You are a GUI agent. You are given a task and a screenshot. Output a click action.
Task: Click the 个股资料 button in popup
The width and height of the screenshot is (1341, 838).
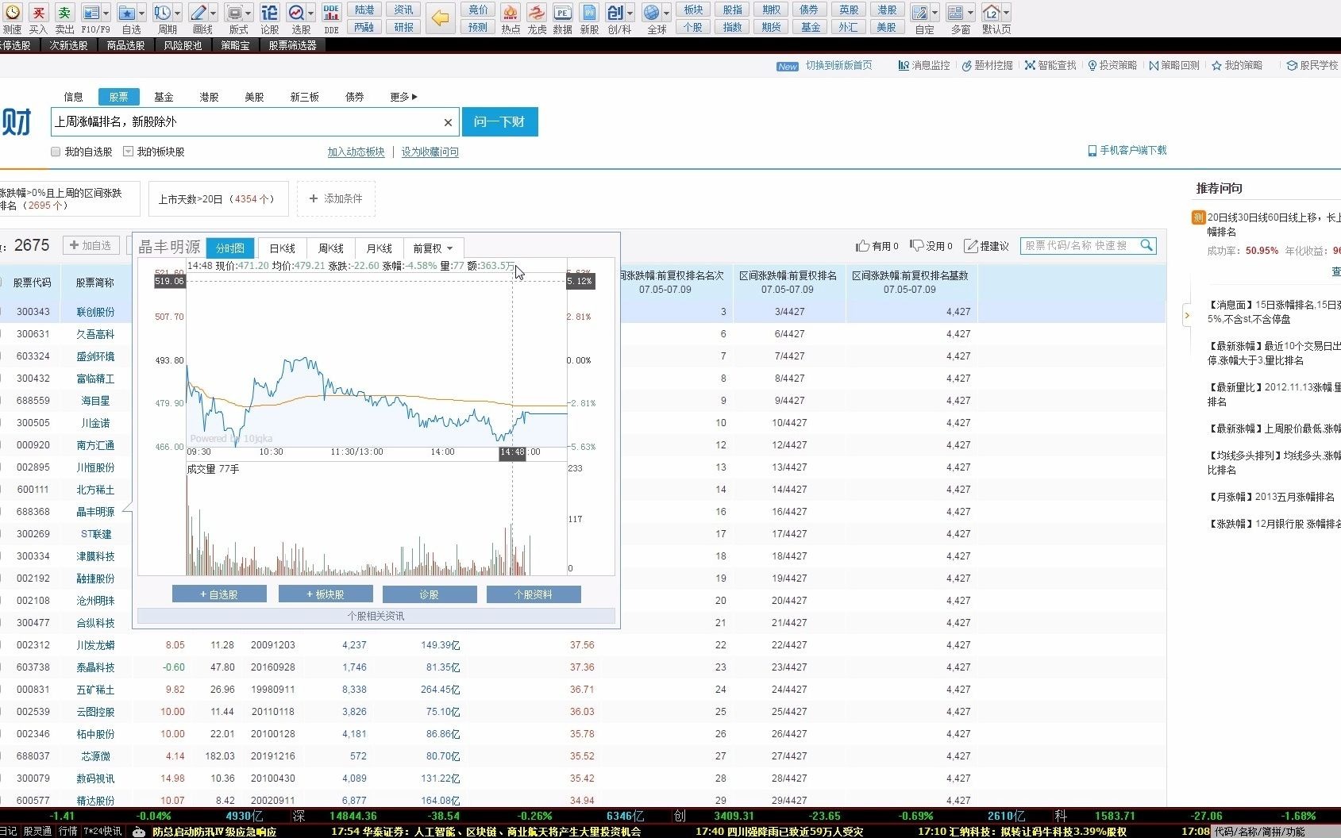(x=534, y=594)
